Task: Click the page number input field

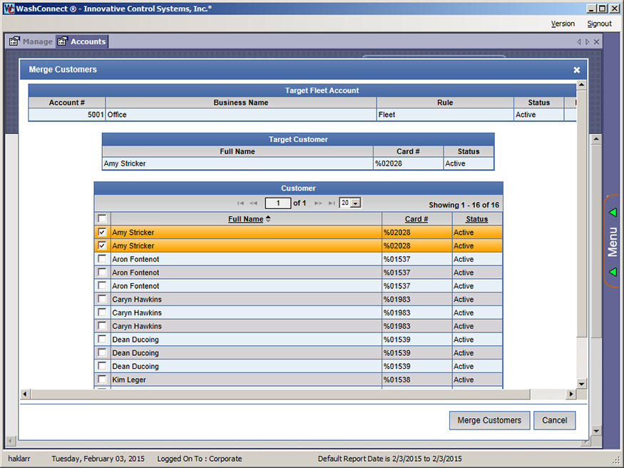Action: pos(277,203)
